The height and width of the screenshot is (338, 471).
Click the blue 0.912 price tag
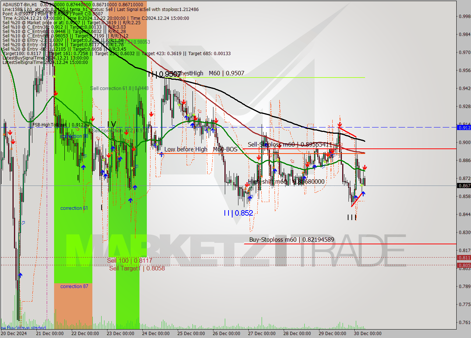point(464,127)
